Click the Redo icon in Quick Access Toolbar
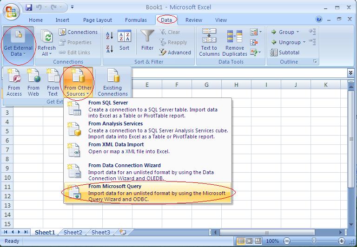 pyautogui.click(x=54, y=7)
